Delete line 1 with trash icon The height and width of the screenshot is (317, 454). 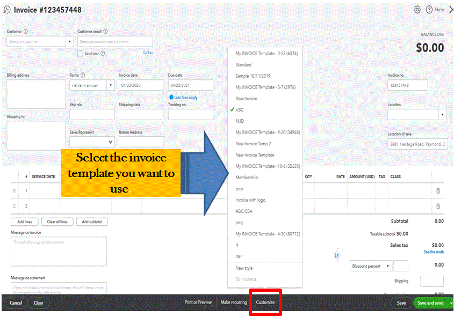tap(438, 191)
